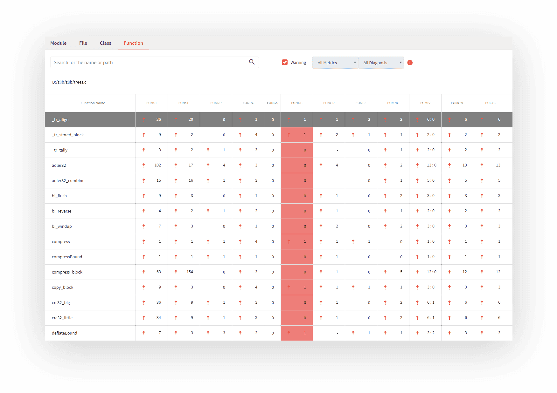Click FUNST warning arrow in adler32 row
Image resolution: width=557 pixels, height=393 pixels.
click(144, 165)
